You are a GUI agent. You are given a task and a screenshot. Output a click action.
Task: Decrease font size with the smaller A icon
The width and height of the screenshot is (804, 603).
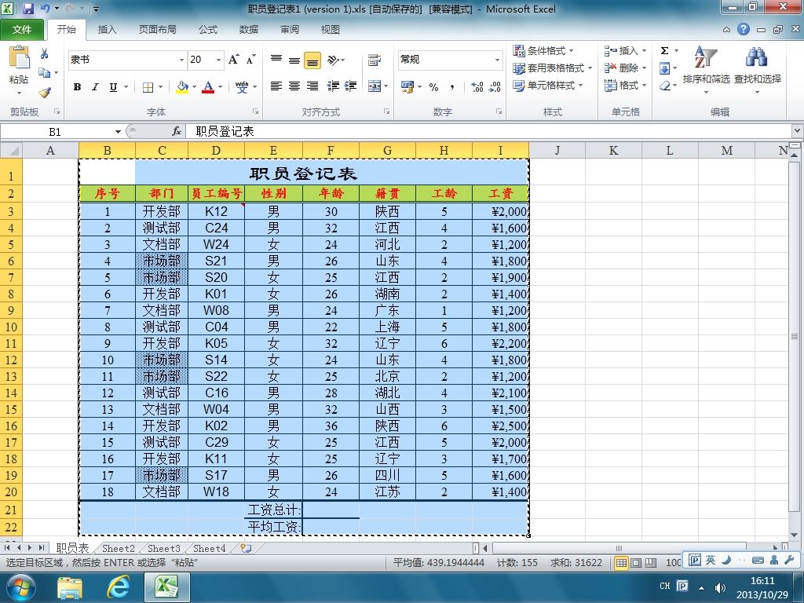pyautogui.click(x=250, y=60)
